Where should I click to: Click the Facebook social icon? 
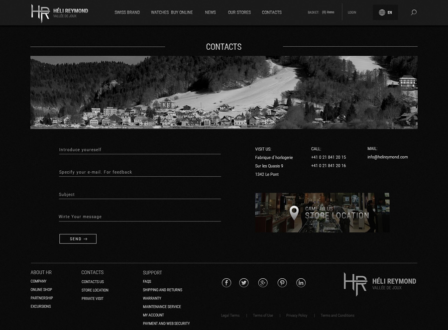pyautogui.click(x=226, y=282)
